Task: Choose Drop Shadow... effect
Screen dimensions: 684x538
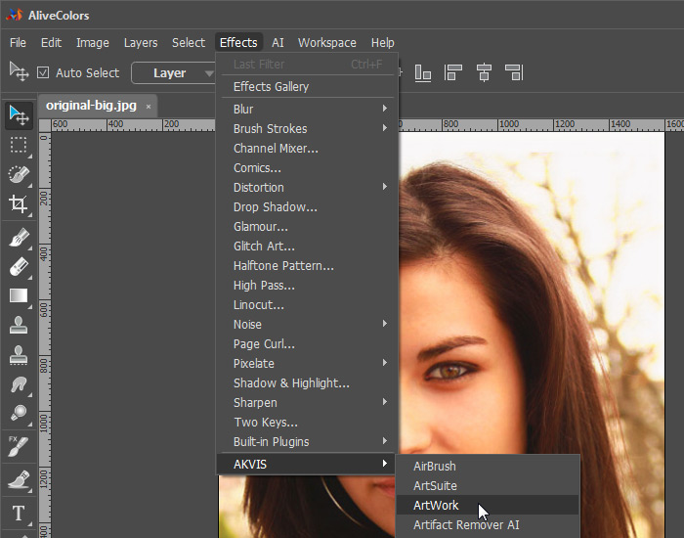Action: pyautogui.click(x=308, y=207)
